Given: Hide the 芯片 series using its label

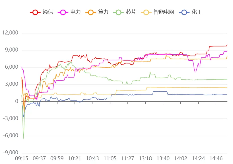Looking at the screenshot, I should tap(131, 12).
